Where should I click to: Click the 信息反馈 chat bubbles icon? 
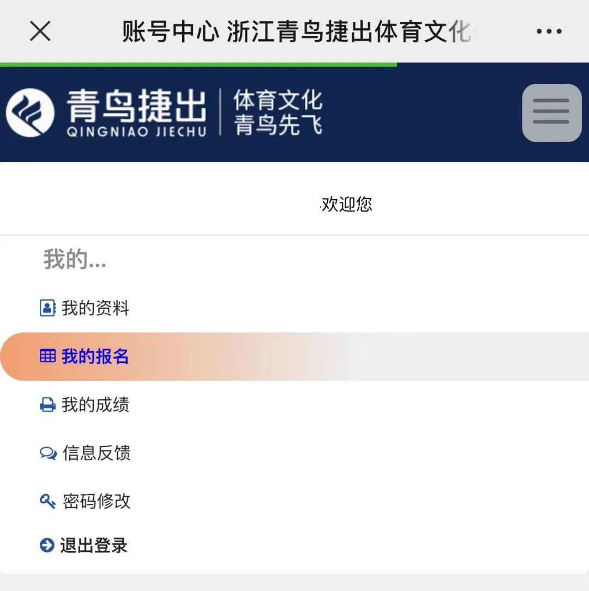pyautogui.click(x=48, y=453)
